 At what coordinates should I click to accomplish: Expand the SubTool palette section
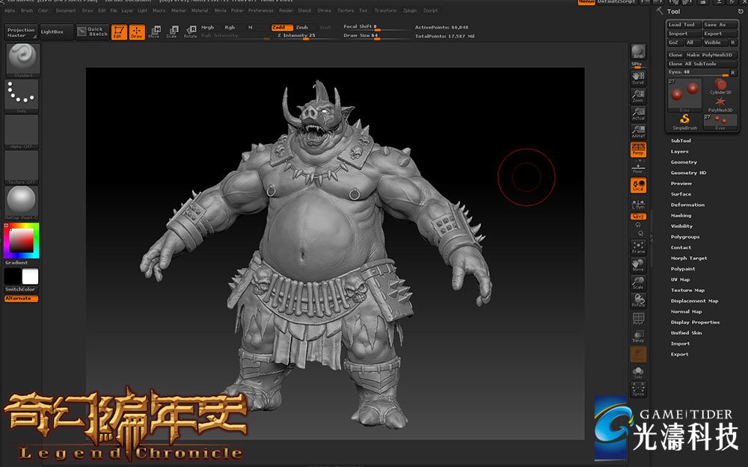681,140
